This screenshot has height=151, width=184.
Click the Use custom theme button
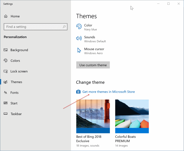[x=93, y=65]
